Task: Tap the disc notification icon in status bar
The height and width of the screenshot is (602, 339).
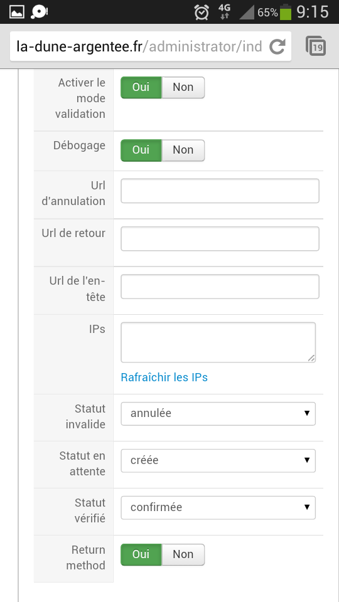Action: [x=39, y=13]
